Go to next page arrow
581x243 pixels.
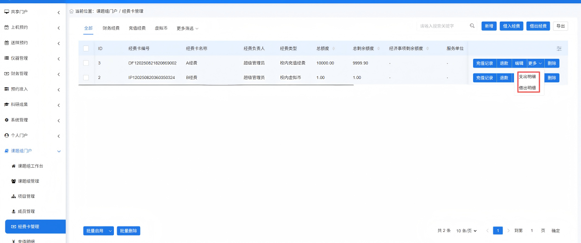(508, 231)
